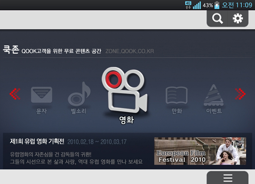Open the 제1회 유럽 영화 기획전 headline
This screenshot has width=255, height=184.
(37, 142)
